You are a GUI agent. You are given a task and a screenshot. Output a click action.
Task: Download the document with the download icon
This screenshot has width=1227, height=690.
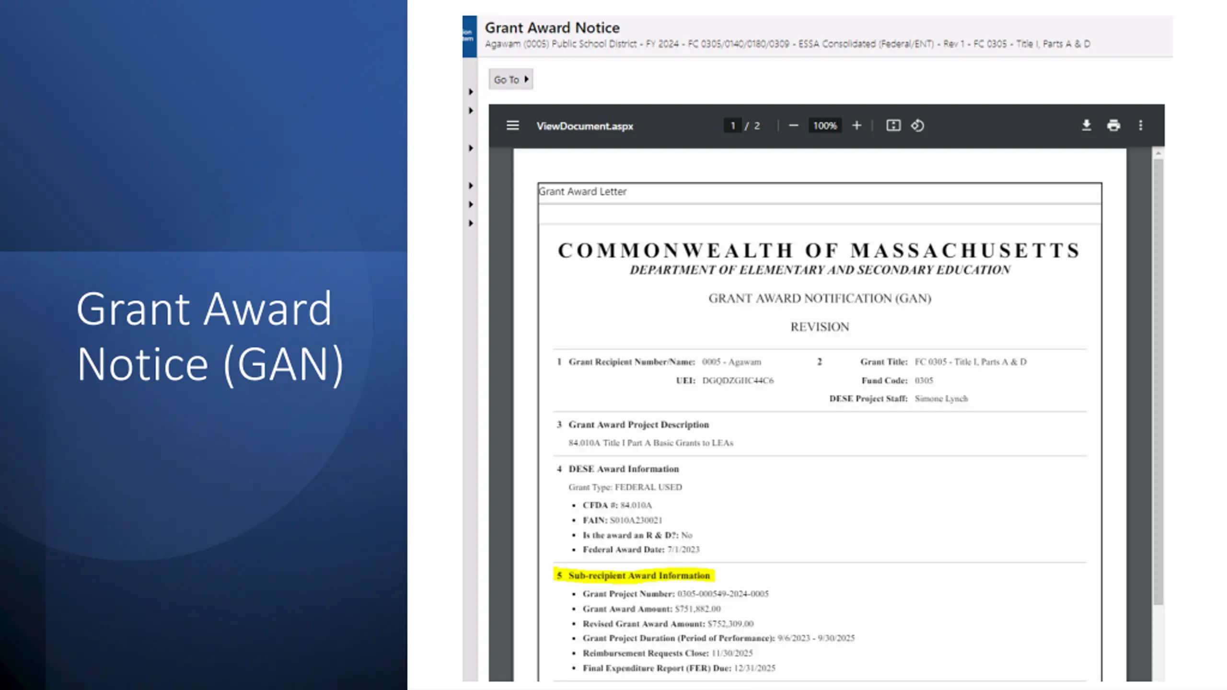click(1086, 126)
